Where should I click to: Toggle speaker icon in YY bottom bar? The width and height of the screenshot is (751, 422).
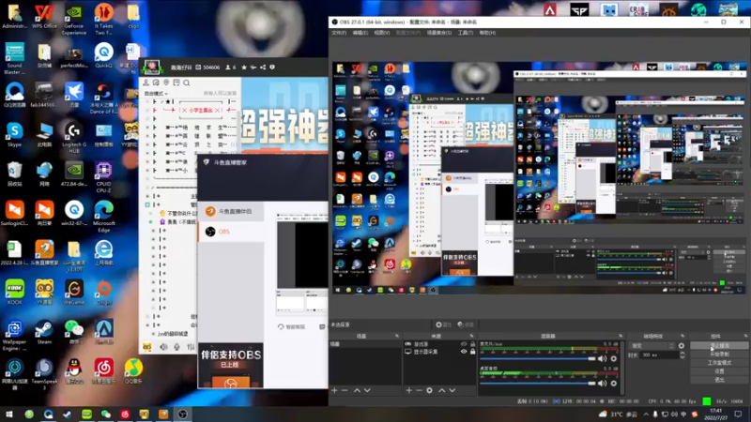163,347
